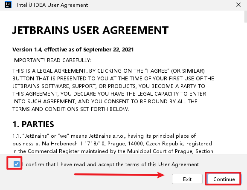Close the User Agreement dialog window
Screen dimensions: 247x190
coord(238,5)
